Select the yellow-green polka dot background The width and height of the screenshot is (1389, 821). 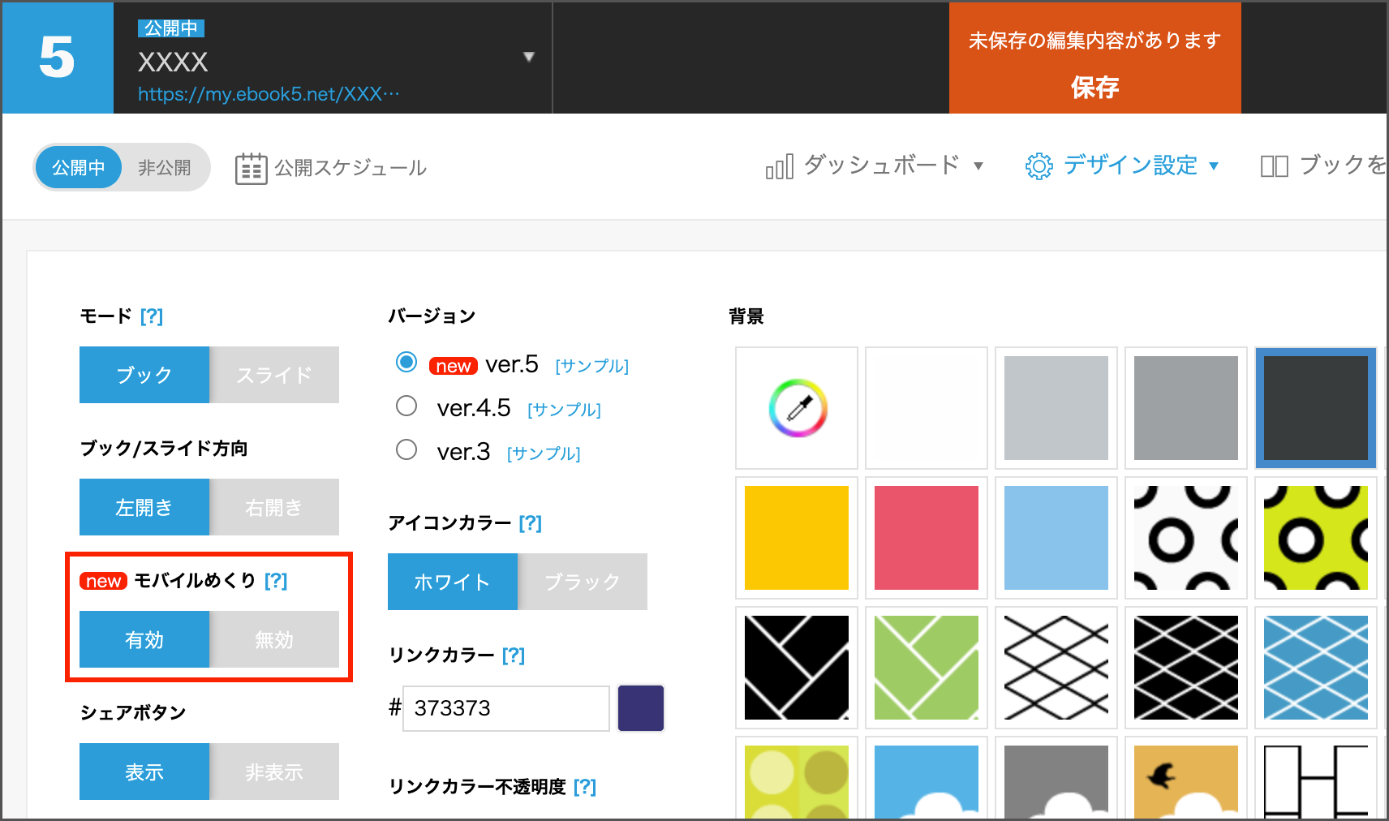(x=797, y=780)
